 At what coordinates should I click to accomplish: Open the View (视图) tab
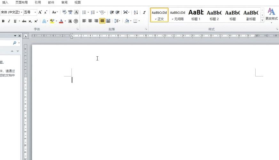click(77, 2)
